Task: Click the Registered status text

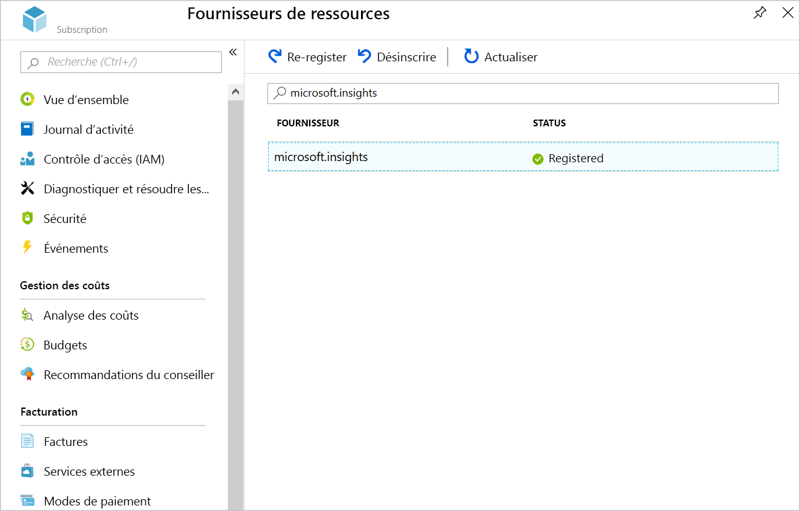Action: coord(576,159)
